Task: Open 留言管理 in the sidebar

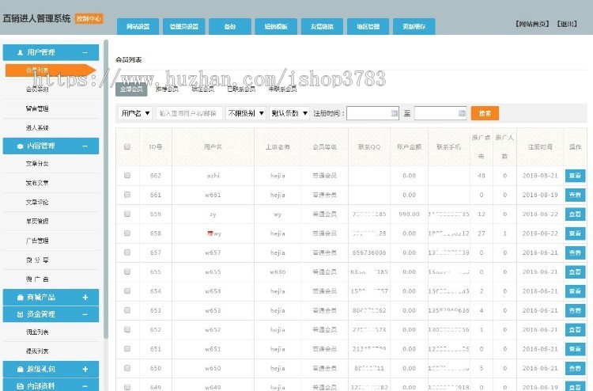Action: [x=37, y=108]
